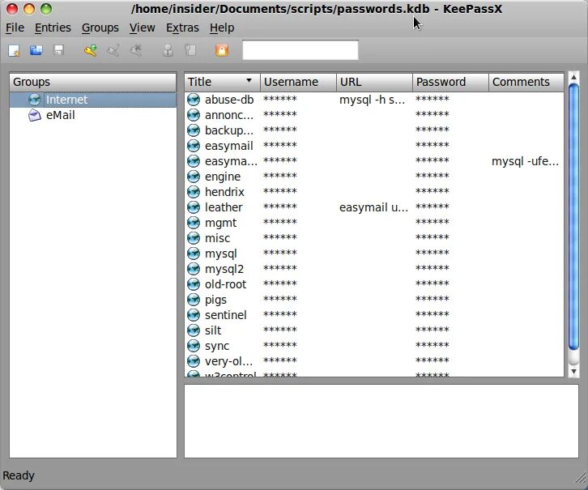Click the 'mysql -ufe...' comments cell
The image size is (588, 490).
click(525, 161)
